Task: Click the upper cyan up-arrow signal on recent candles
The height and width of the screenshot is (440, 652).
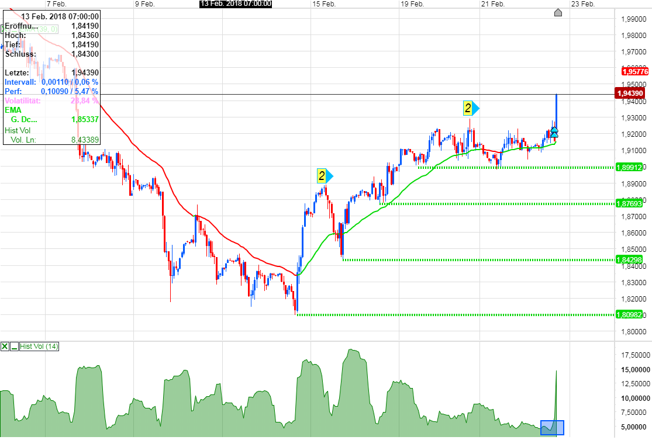Action: (x=554, y=130)
